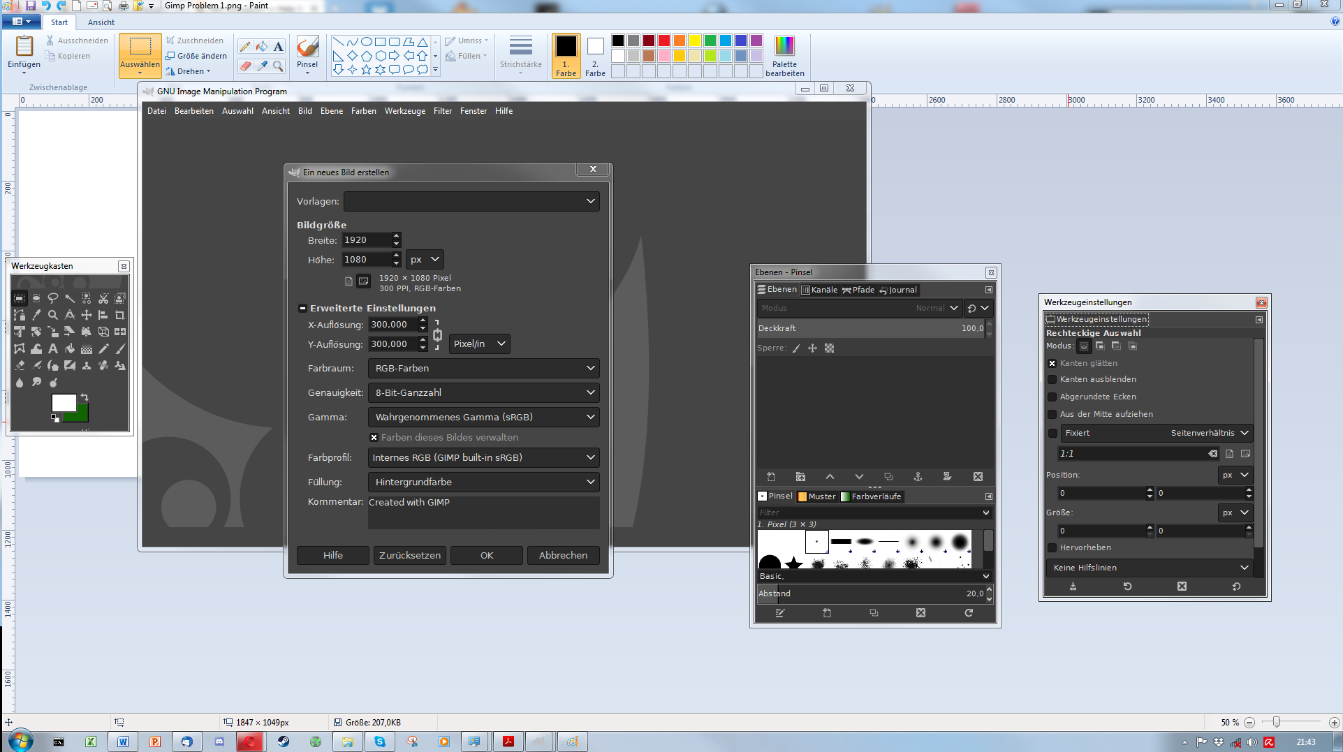Open the Werkzeuge menu in GIMP
Image resolution: width=1343 pixels, height=752 pixels.
[x=405, y=111]
